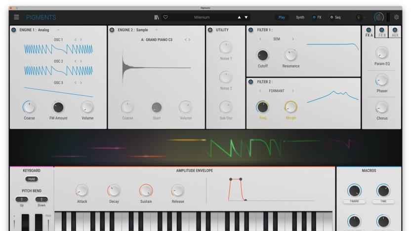The width and height of the screenshot is (411, 231).
Task: Click the lightbulb tips icon
Action: tap(359, 17)
